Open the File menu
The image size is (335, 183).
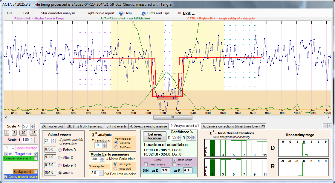11,13
